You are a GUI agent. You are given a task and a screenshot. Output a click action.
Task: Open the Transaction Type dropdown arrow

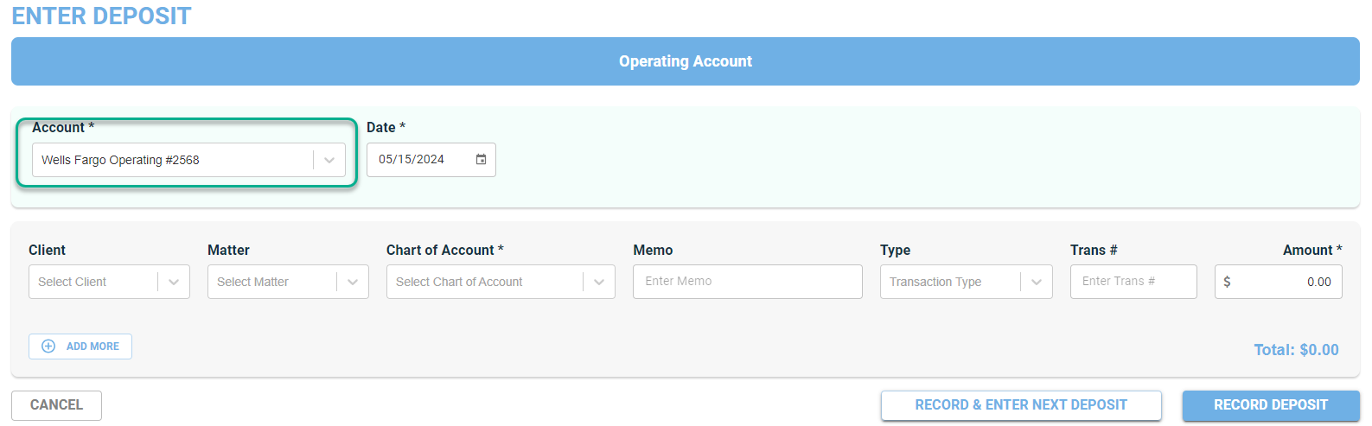click(1037, 282)
